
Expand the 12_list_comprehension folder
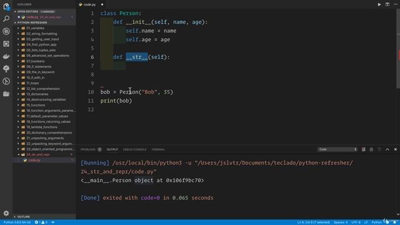coord(43,89)
